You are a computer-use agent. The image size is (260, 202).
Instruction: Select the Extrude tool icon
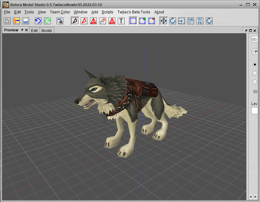[x=191, y=21]
